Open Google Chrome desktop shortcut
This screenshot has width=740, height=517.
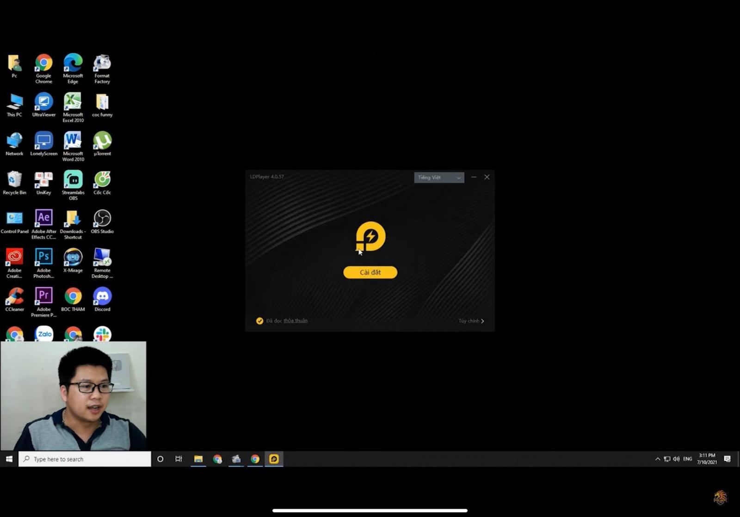pos(43,68)
